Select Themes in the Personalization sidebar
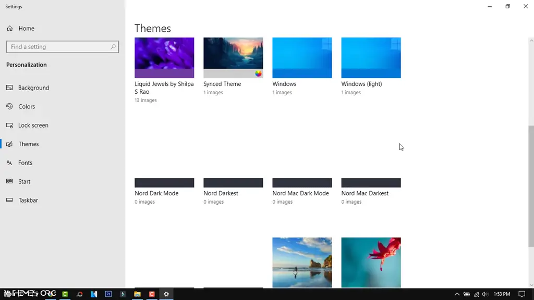 pyautogui.click(x=29, y=144)
